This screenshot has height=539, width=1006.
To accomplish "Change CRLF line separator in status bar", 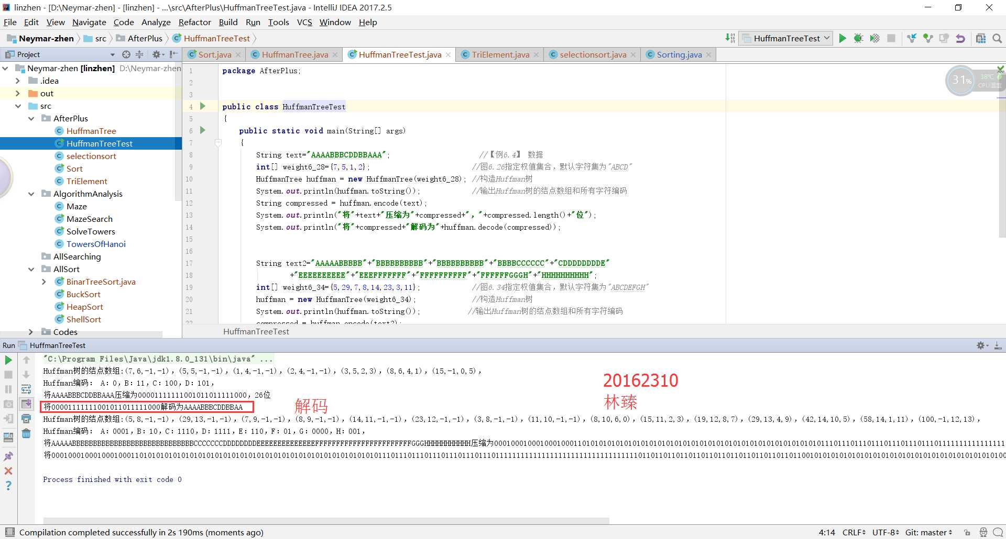I will pyautogui.click(x=854, y=532).
